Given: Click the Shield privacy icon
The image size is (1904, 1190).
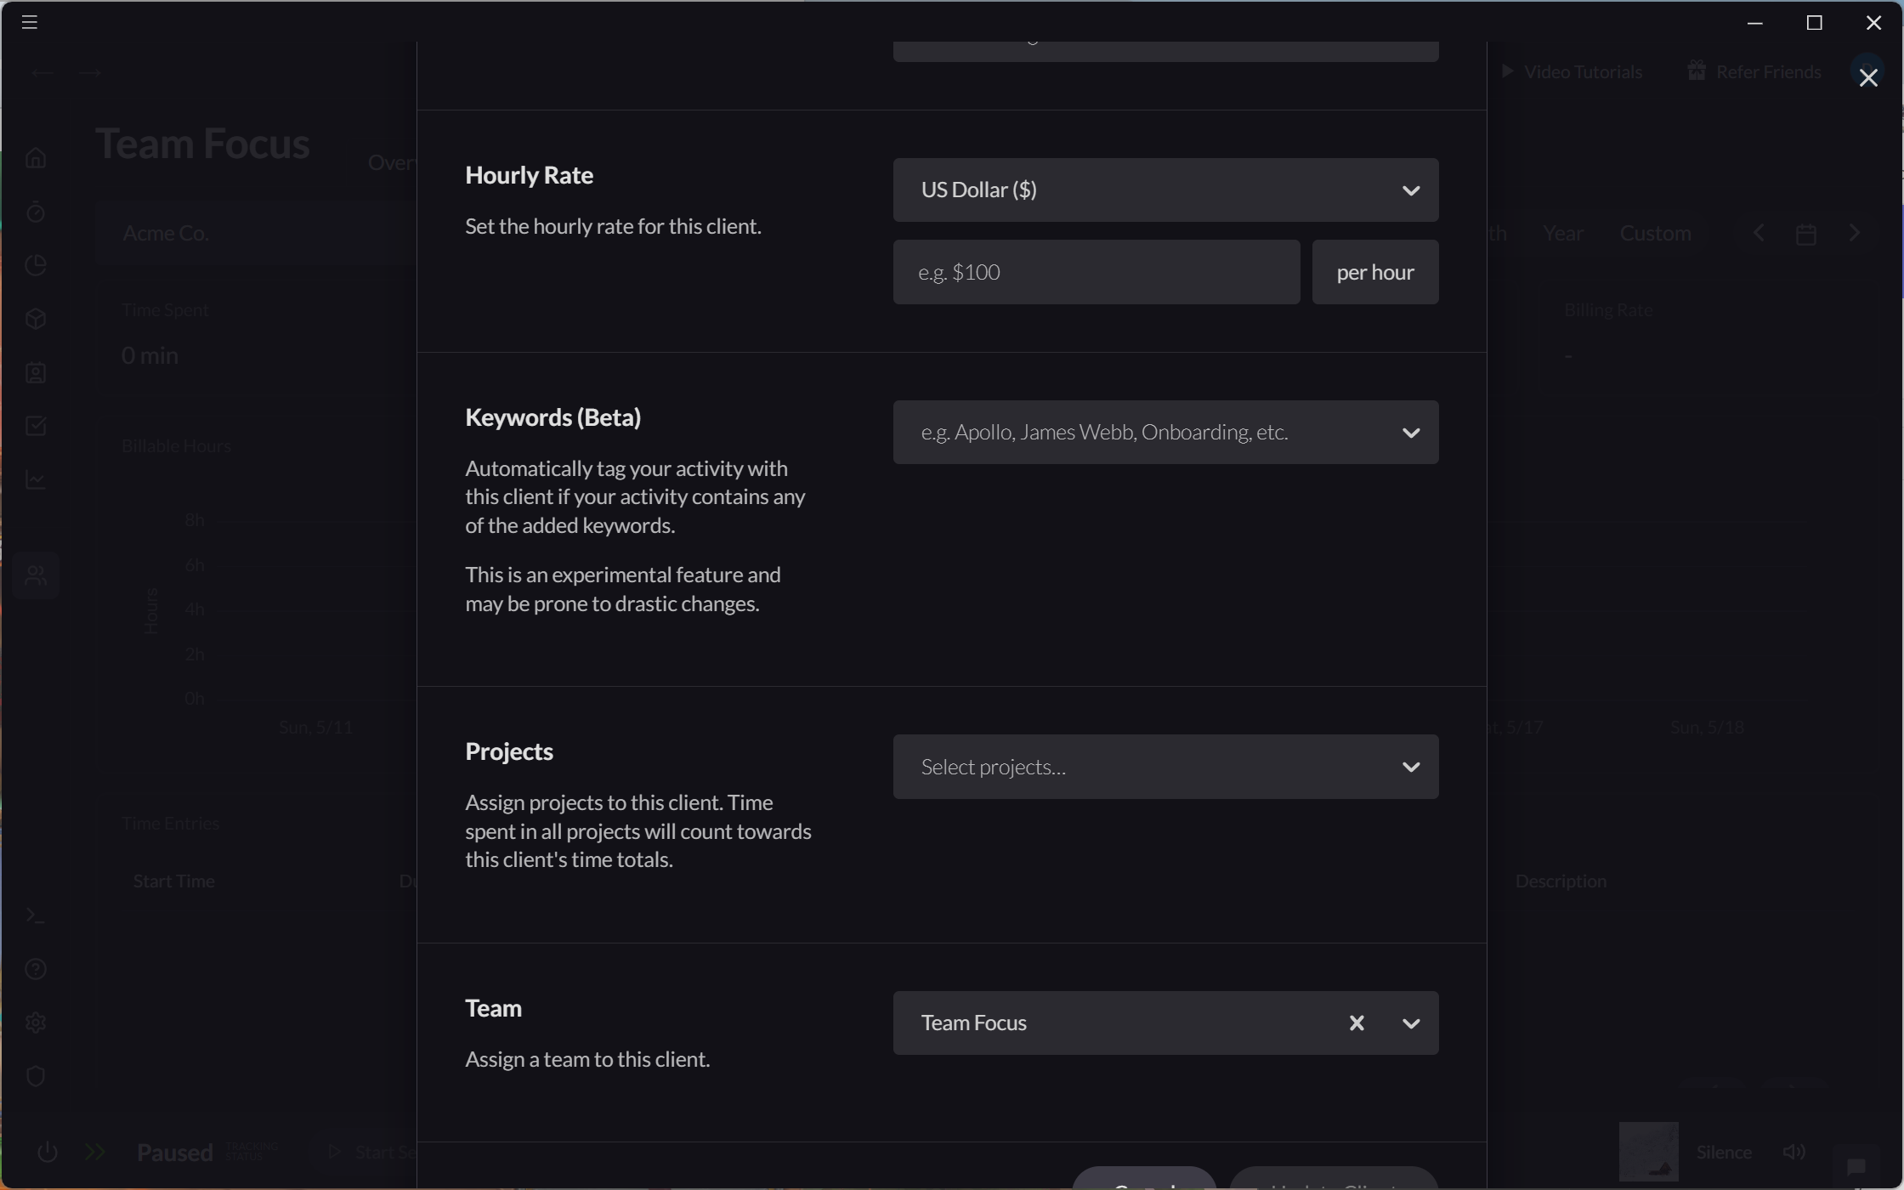Looking at the screenshot, I should (x=36, y=1076).
